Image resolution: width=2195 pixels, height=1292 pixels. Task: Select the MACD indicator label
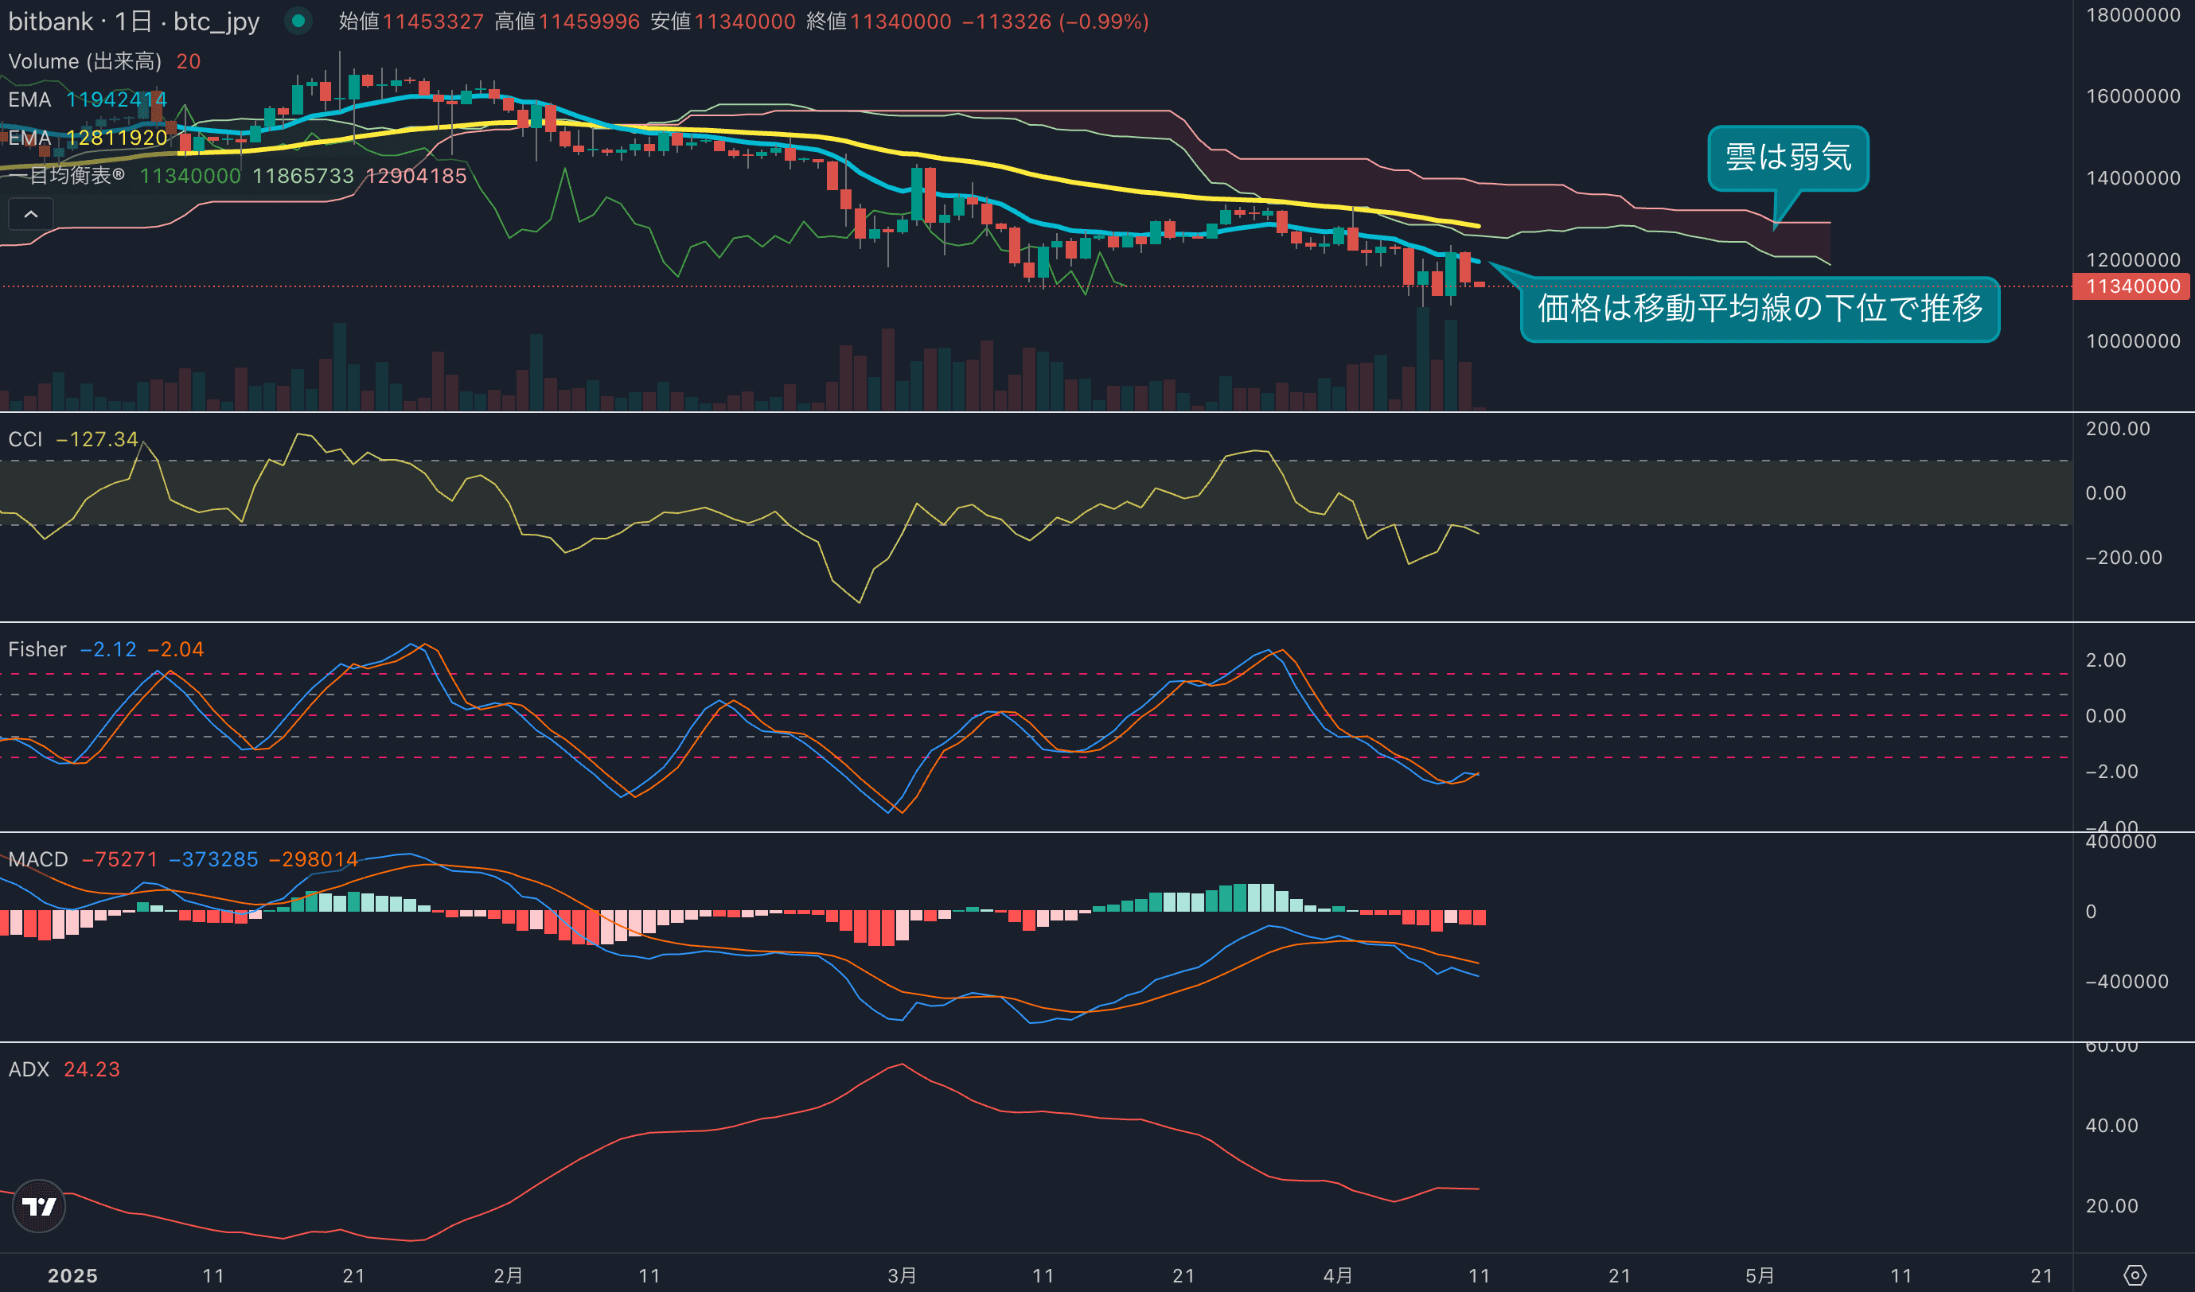[x=37, y=859]
